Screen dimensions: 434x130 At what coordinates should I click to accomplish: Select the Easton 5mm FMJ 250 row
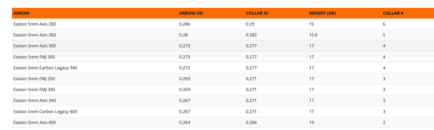tap(223, 79)
